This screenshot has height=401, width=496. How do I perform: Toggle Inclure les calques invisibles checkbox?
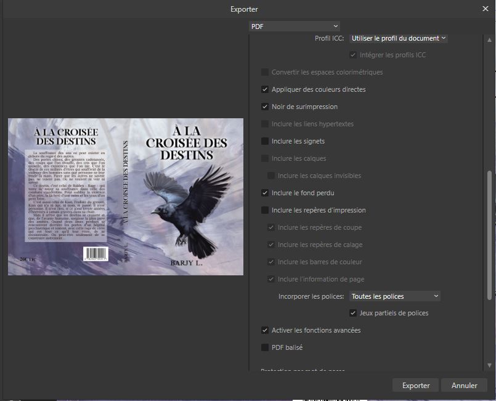271,176
